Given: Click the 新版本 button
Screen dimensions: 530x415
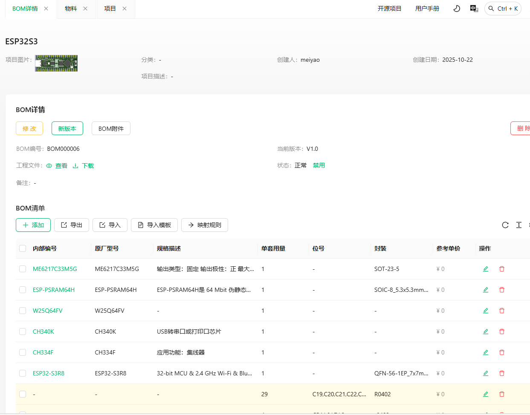Looking at the screenshot, I should tap(67, 128).
